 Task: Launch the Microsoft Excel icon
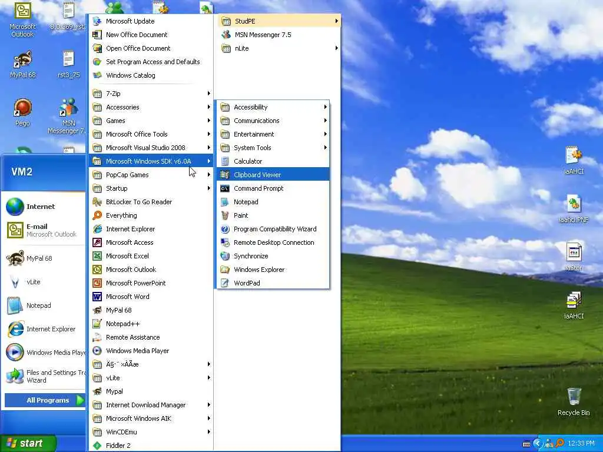tap(97, 256)
